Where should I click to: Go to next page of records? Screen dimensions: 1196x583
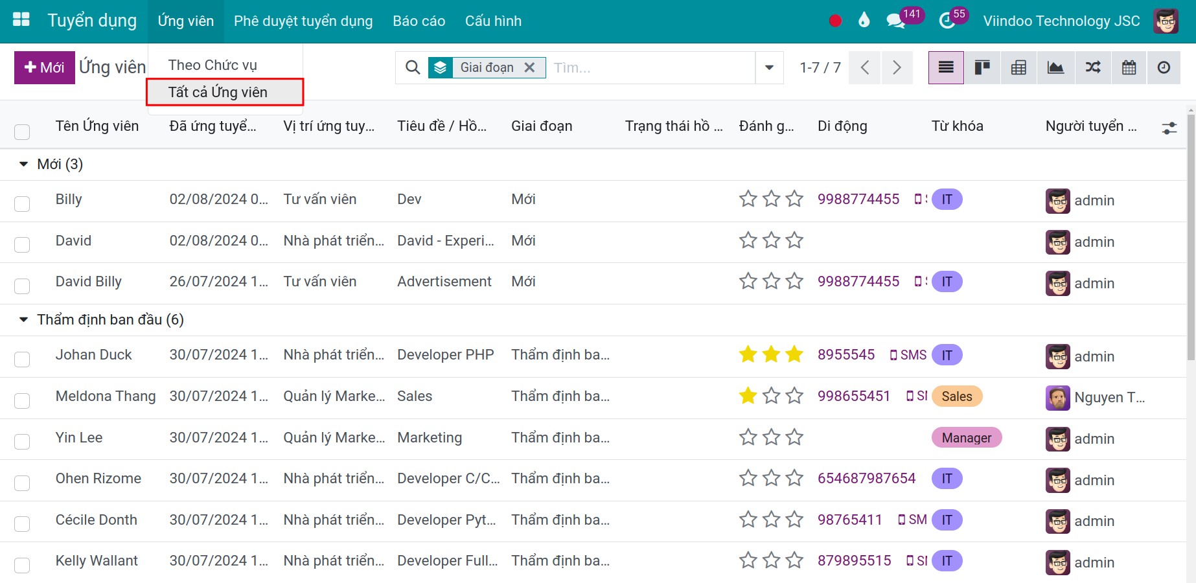(x=897, y=67)
